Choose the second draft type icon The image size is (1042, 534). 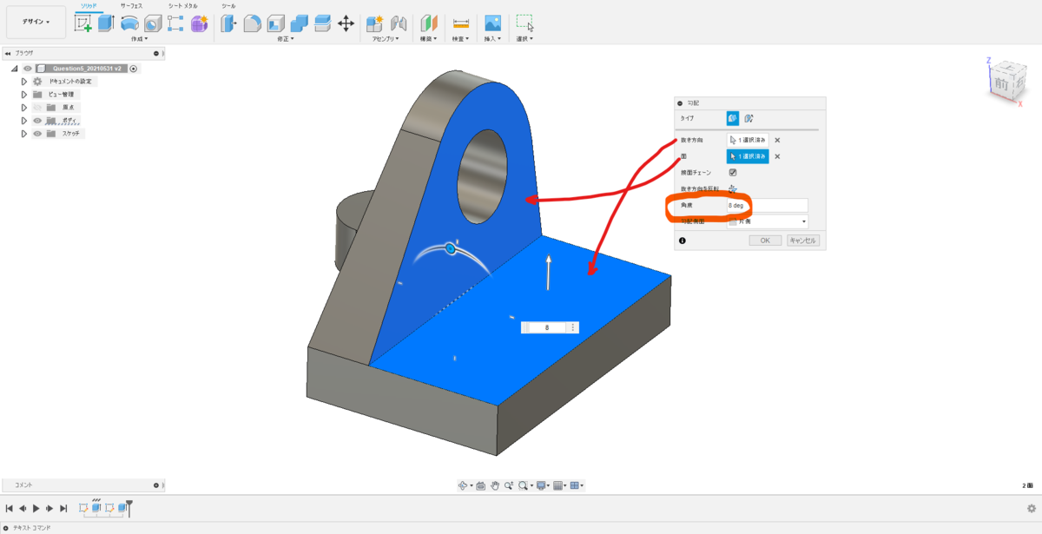(749, 118)
